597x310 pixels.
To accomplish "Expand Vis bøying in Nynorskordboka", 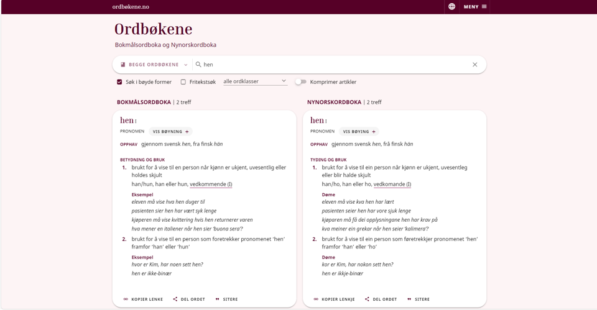I will pyautogui.click(x=360, y=132).
